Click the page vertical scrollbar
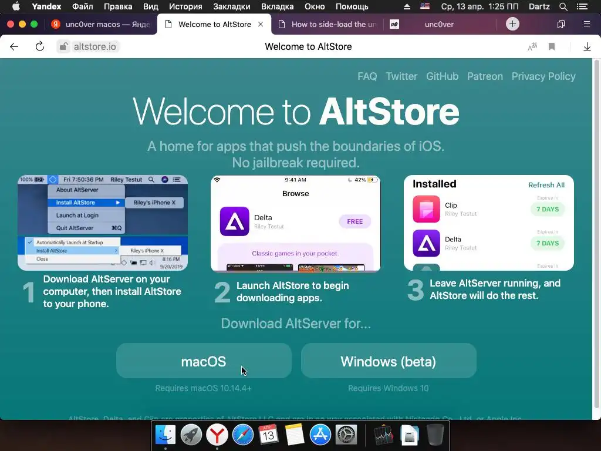The width and height of the screenshot is (601, 451). [596, 234]
